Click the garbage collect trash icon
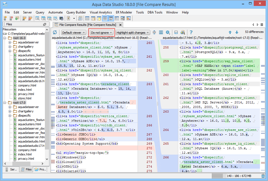The height and width of the screenshot is (181, 268). coord(263,176)
